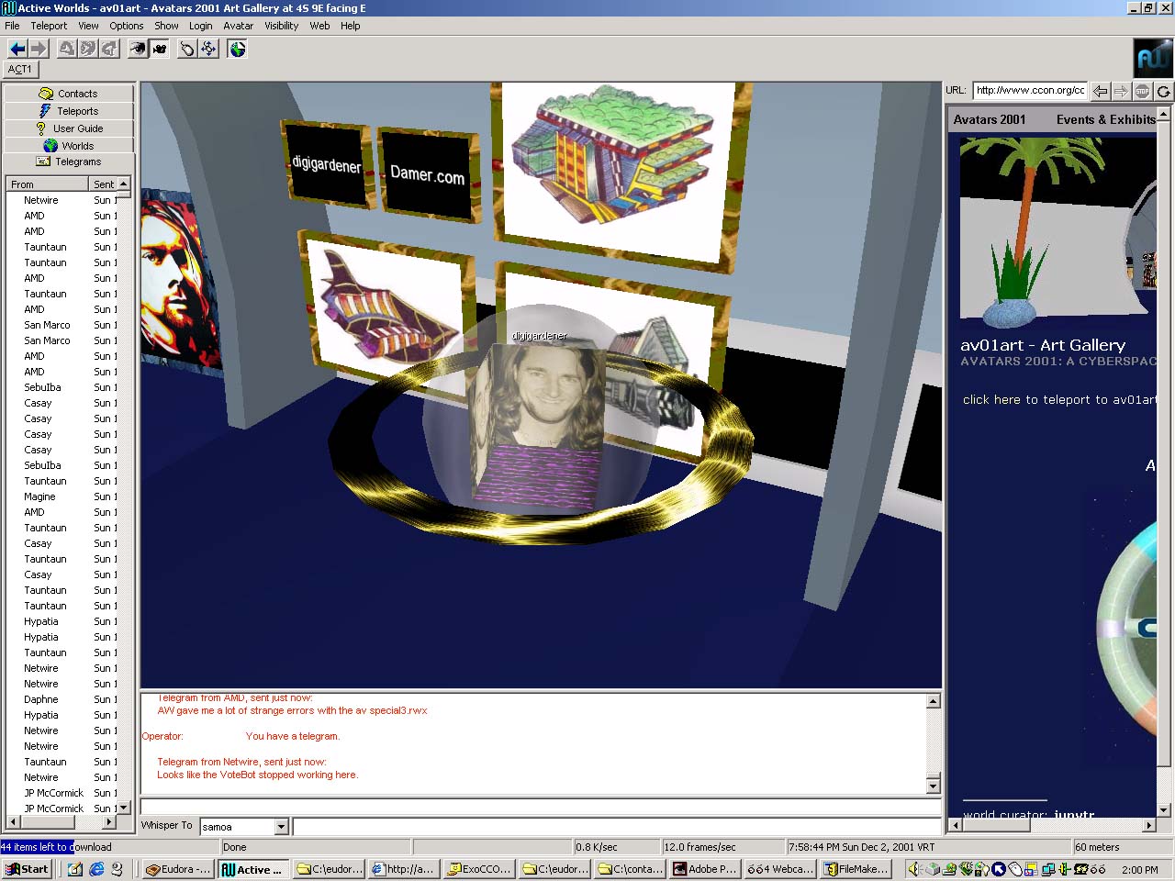Click the teleport to av01art link
This screenshot has height=881, width=1175.
[x=1057, y=400]
